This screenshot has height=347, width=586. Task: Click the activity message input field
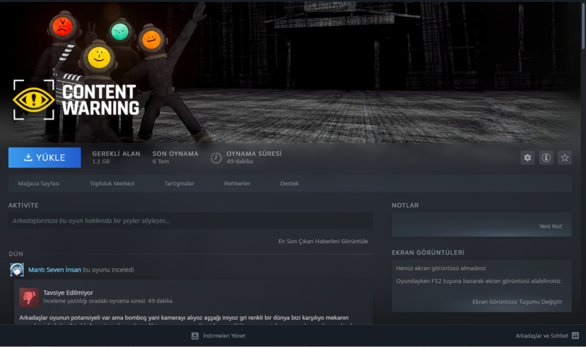coord(191,221)
